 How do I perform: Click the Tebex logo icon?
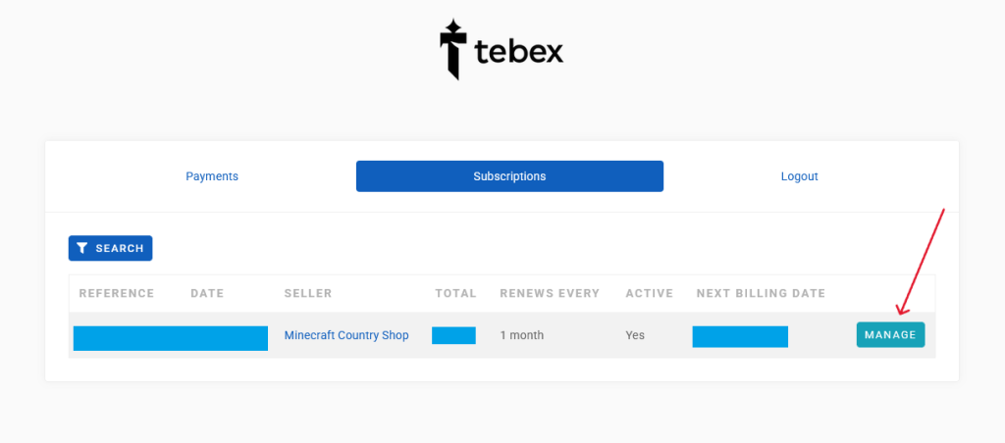451,49
